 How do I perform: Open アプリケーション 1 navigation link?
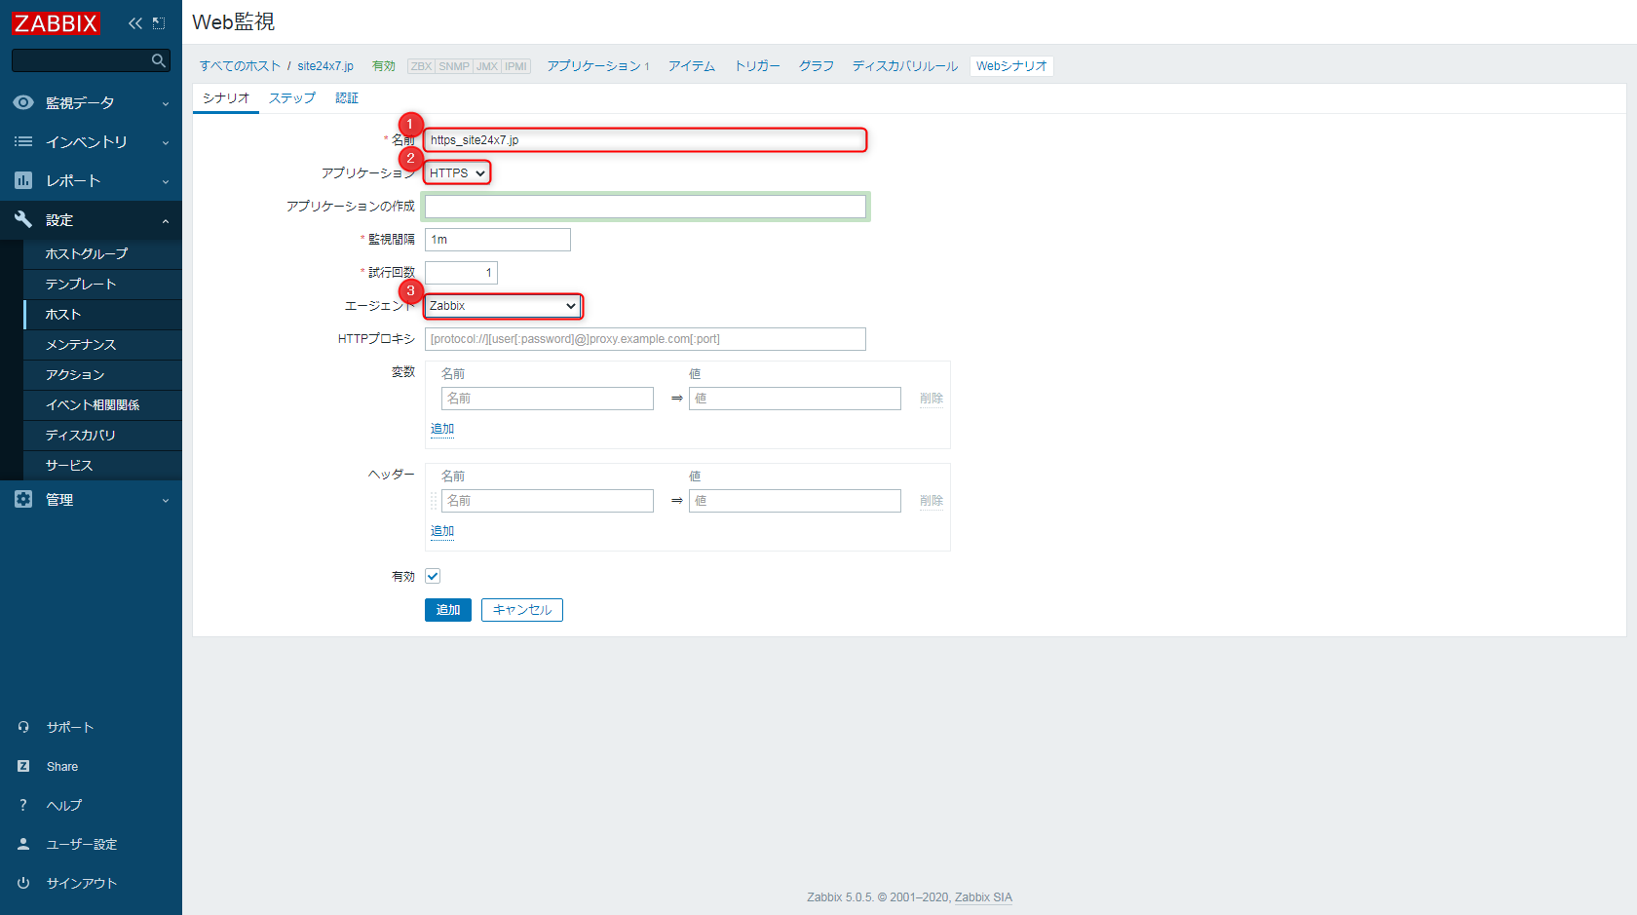(597, 66)
